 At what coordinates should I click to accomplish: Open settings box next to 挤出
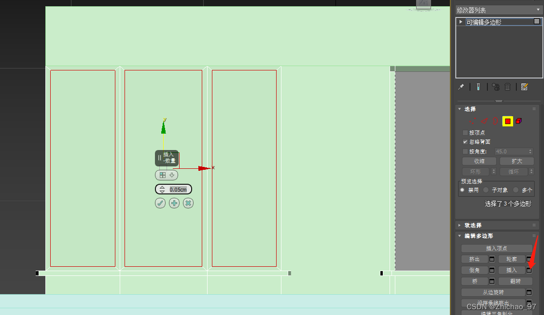click(492, 259)
